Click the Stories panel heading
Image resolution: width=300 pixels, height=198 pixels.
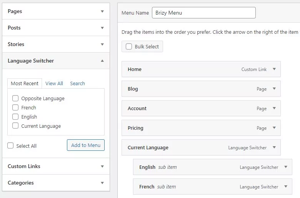click(x=16, y=44)
